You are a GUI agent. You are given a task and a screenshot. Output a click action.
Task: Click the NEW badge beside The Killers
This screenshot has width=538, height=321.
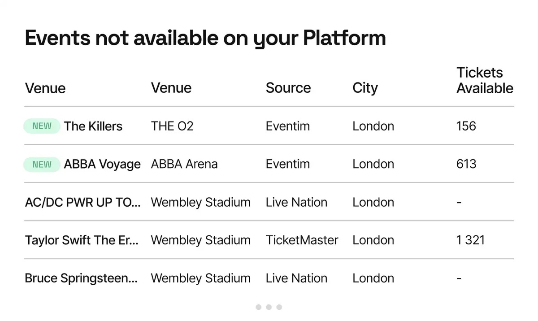[x=42, y=126]
